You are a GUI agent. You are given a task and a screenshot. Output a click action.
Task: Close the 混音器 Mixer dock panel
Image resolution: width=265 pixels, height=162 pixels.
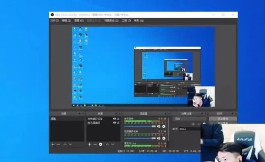(169, 114)
